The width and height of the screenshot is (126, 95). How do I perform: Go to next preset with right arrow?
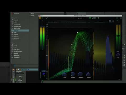[87, 18]
